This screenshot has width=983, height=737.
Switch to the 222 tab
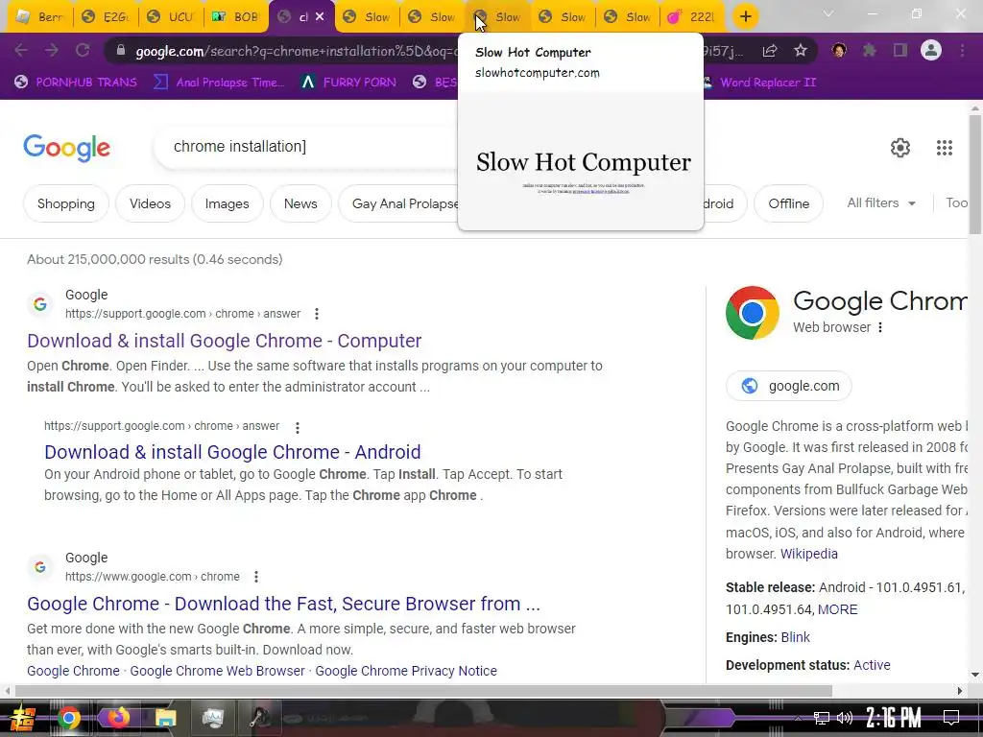pos(692,17)
